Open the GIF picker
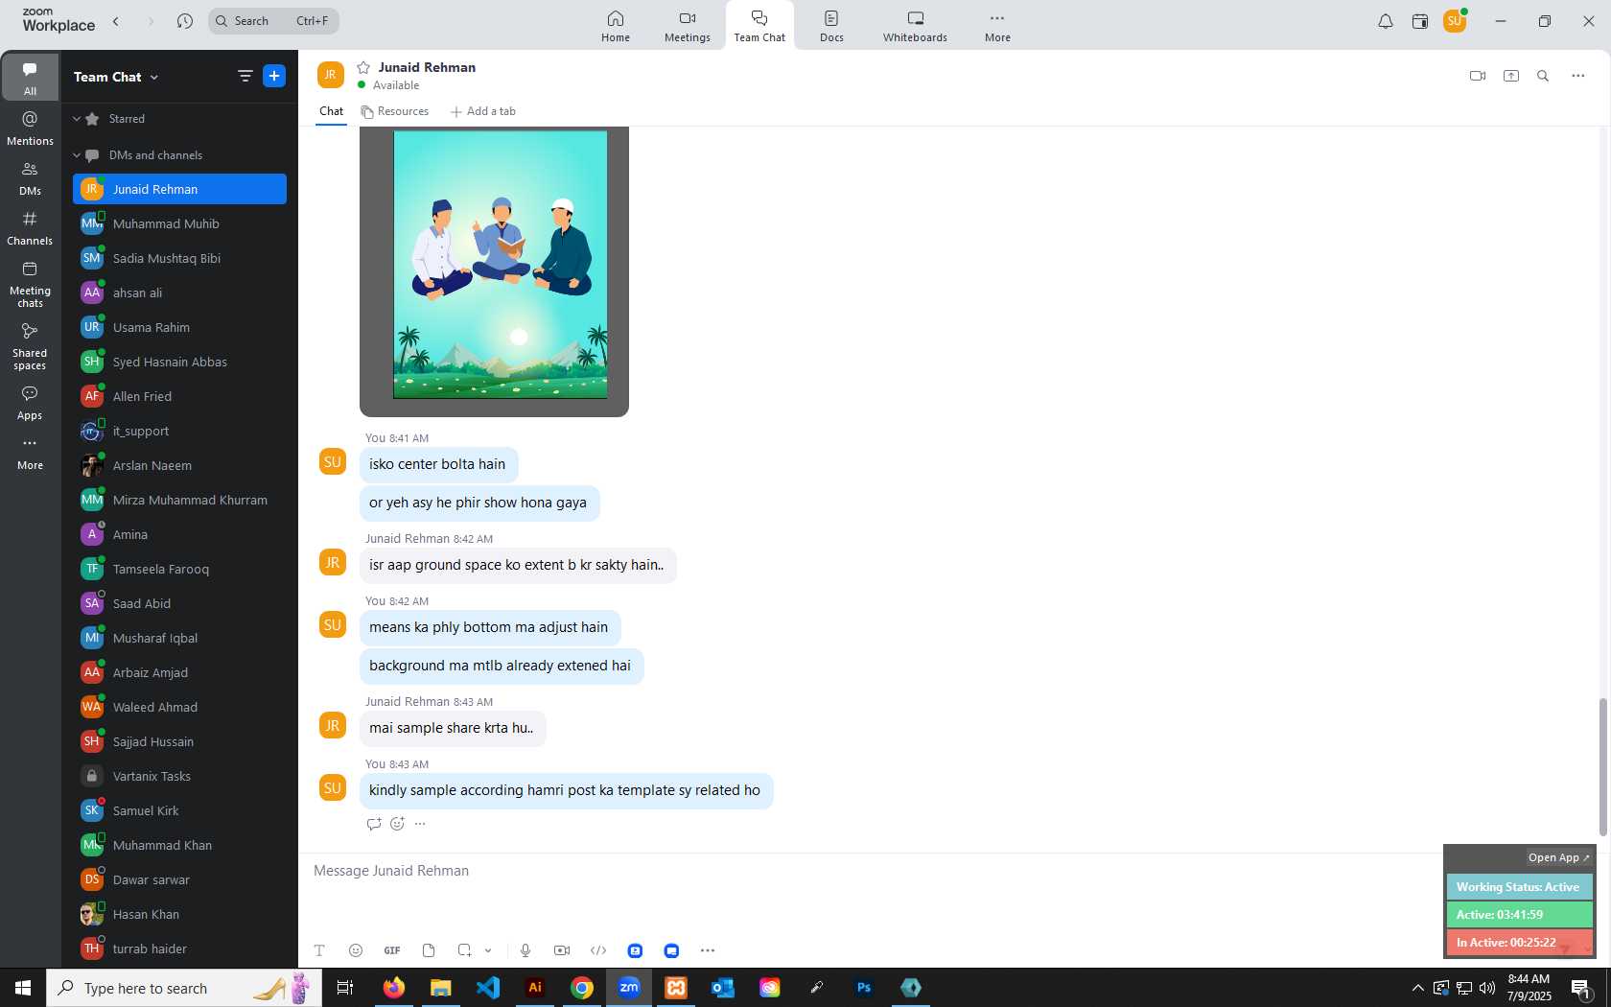This screenshot has height=1007, width=1611. [x=392, y=950]
